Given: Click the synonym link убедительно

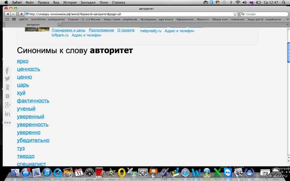Looking at the screenshot, I should point(33,140).
